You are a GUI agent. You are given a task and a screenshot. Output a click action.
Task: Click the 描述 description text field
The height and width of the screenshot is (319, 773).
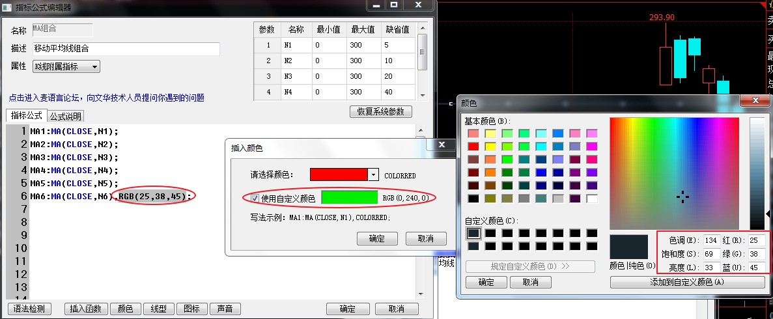[x=125, y=49]
